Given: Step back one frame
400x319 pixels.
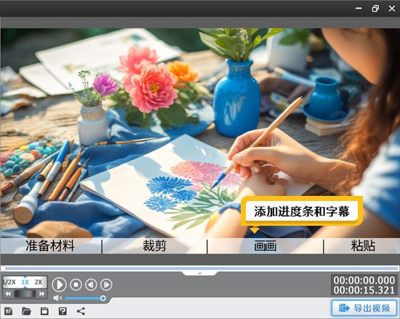Looking at the screenshot, I should click(91, 284).
